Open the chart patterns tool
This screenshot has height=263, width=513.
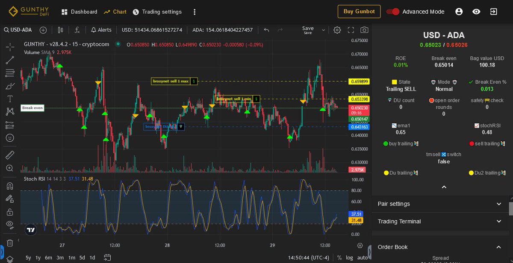click(10, 112)
